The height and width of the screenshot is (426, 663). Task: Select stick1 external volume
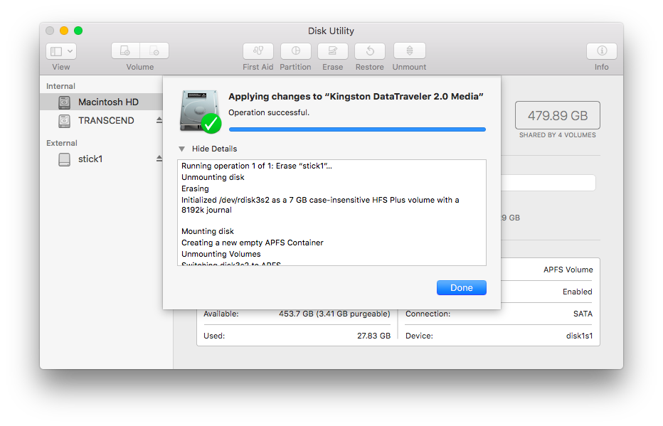click(x=90, y=159)
